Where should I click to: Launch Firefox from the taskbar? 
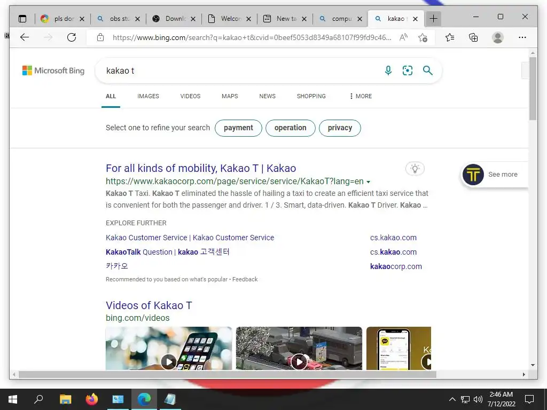(x=92, y=399)
